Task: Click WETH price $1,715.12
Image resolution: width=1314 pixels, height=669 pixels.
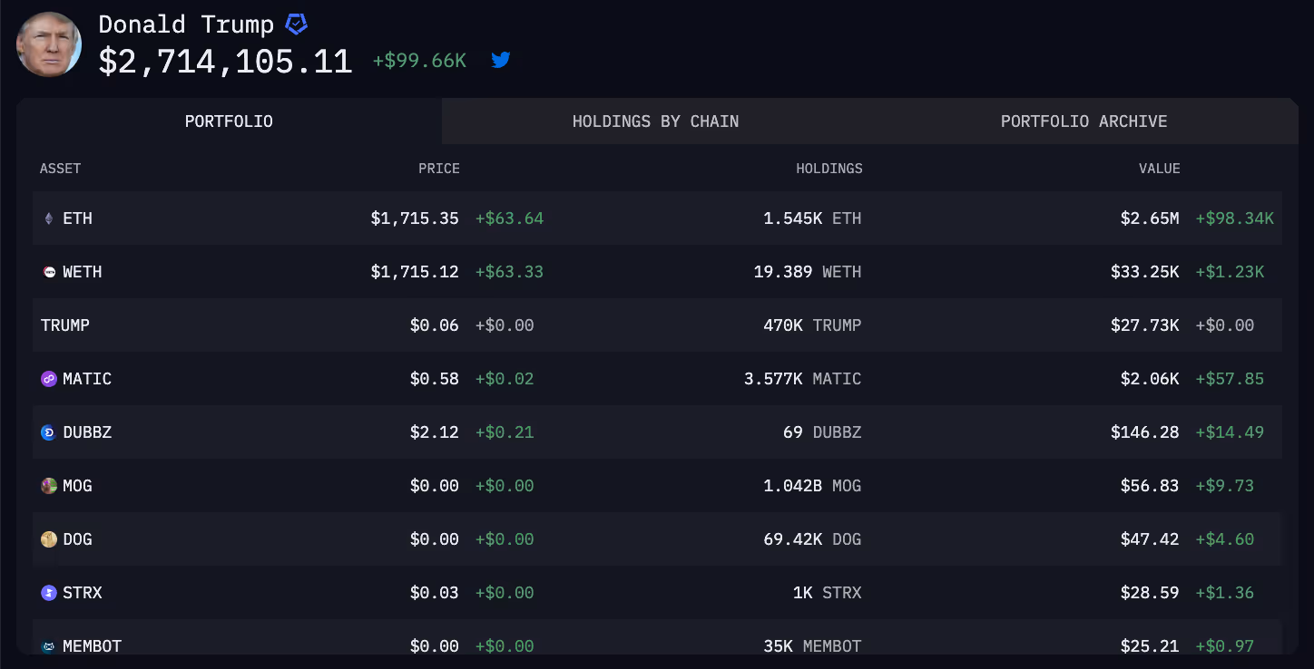Action: point(415,272)
